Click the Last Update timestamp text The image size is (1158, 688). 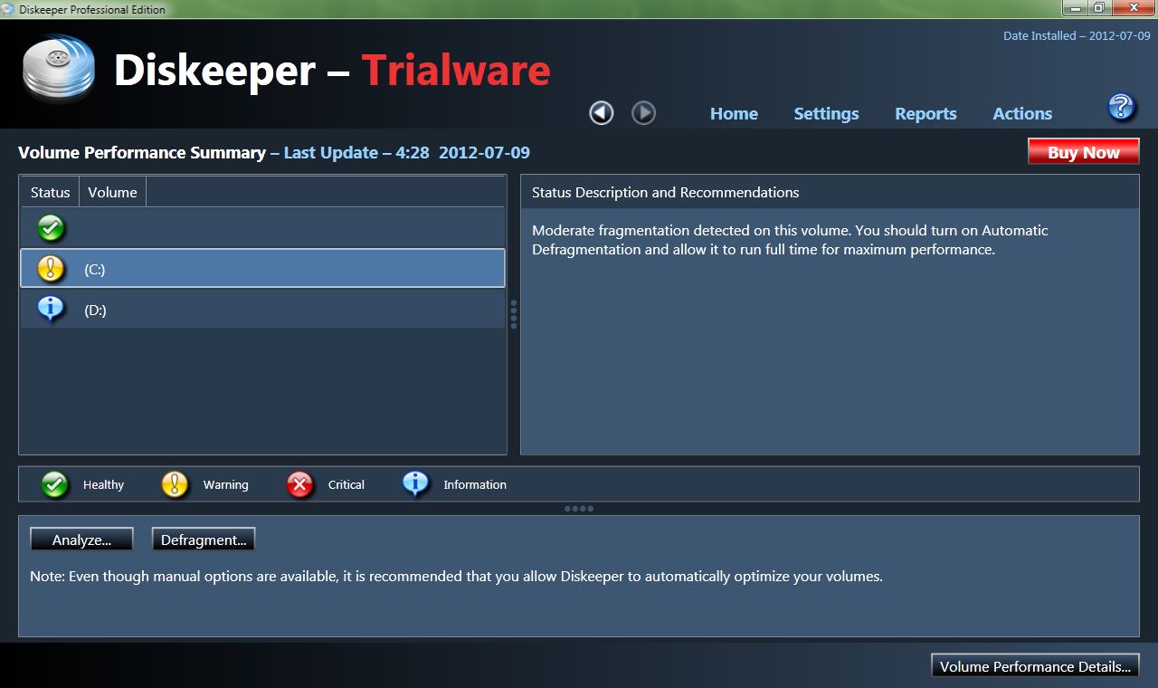(x=400, y=153)
